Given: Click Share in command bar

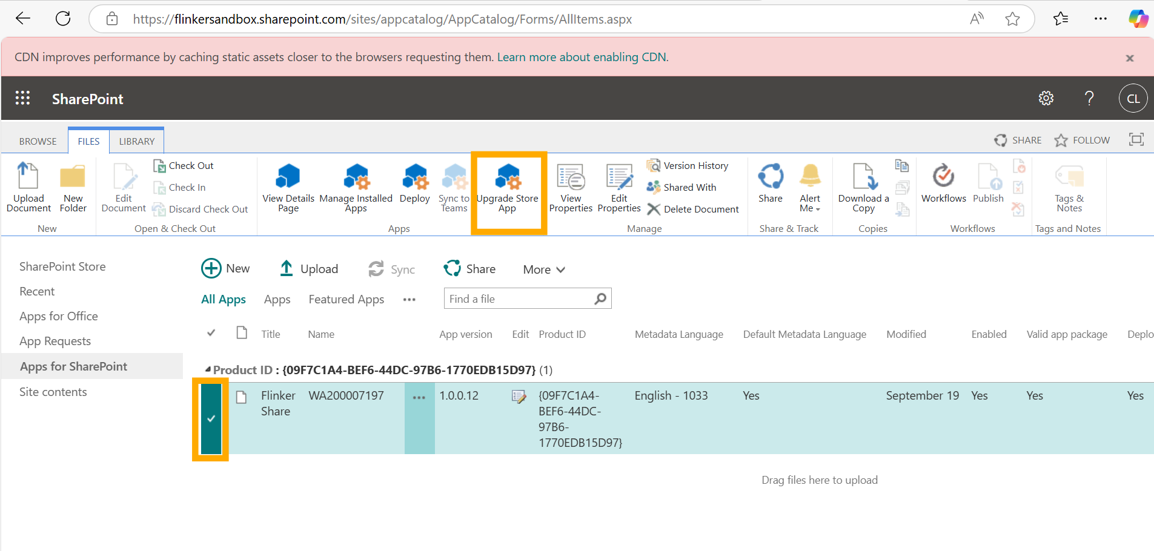Looking at the screenshot, I should coord(469,268).
